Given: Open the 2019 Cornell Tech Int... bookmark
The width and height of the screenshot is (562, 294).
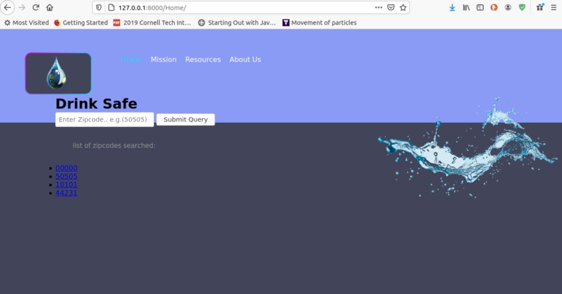Looking at the screenshot, I should click(x=152, y=22).
